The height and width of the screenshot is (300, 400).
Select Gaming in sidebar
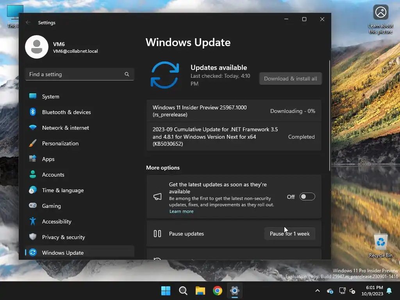(80, 205)
